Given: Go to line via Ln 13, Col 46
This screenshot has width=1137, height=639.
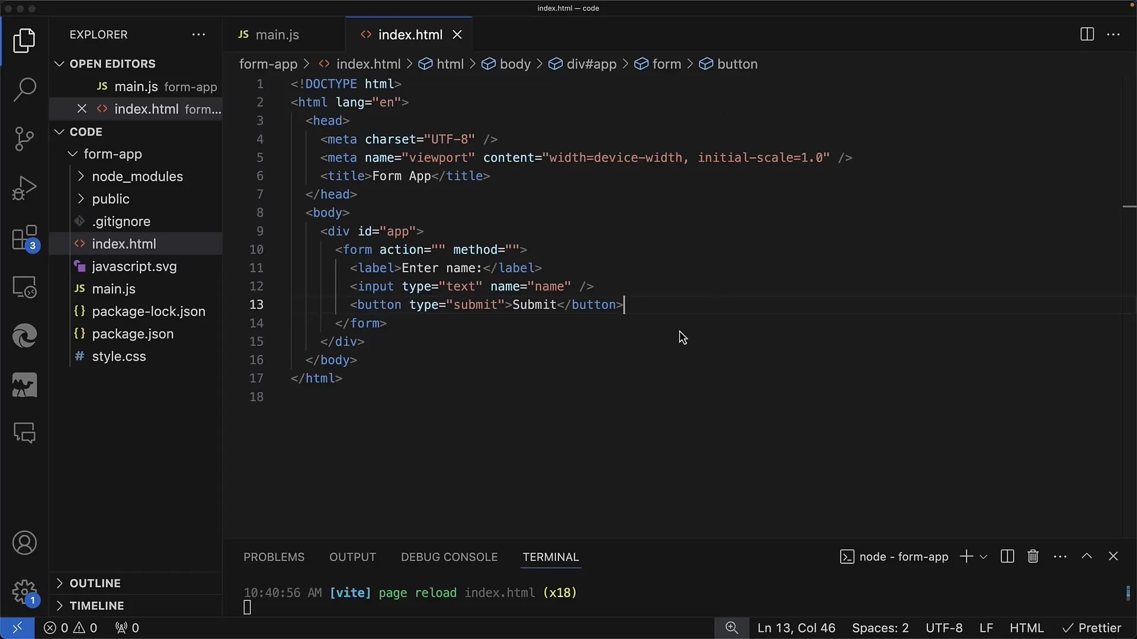Looking at the screenshot, I should pos(796,628).
